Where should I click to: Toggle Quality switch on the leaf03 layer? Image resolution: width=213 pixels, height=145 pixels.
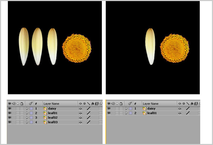88,122
